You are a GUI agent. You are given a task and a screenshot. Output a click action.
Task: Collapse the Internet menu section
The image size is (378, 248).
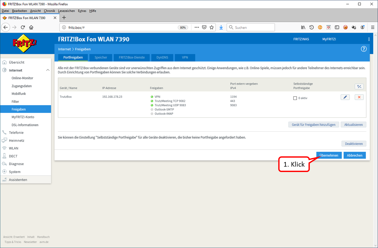tap(48, 70)
